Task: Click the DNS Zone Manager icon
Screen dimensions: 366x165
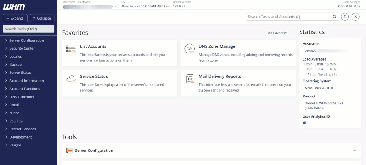Action: click(x=189, y=49)
